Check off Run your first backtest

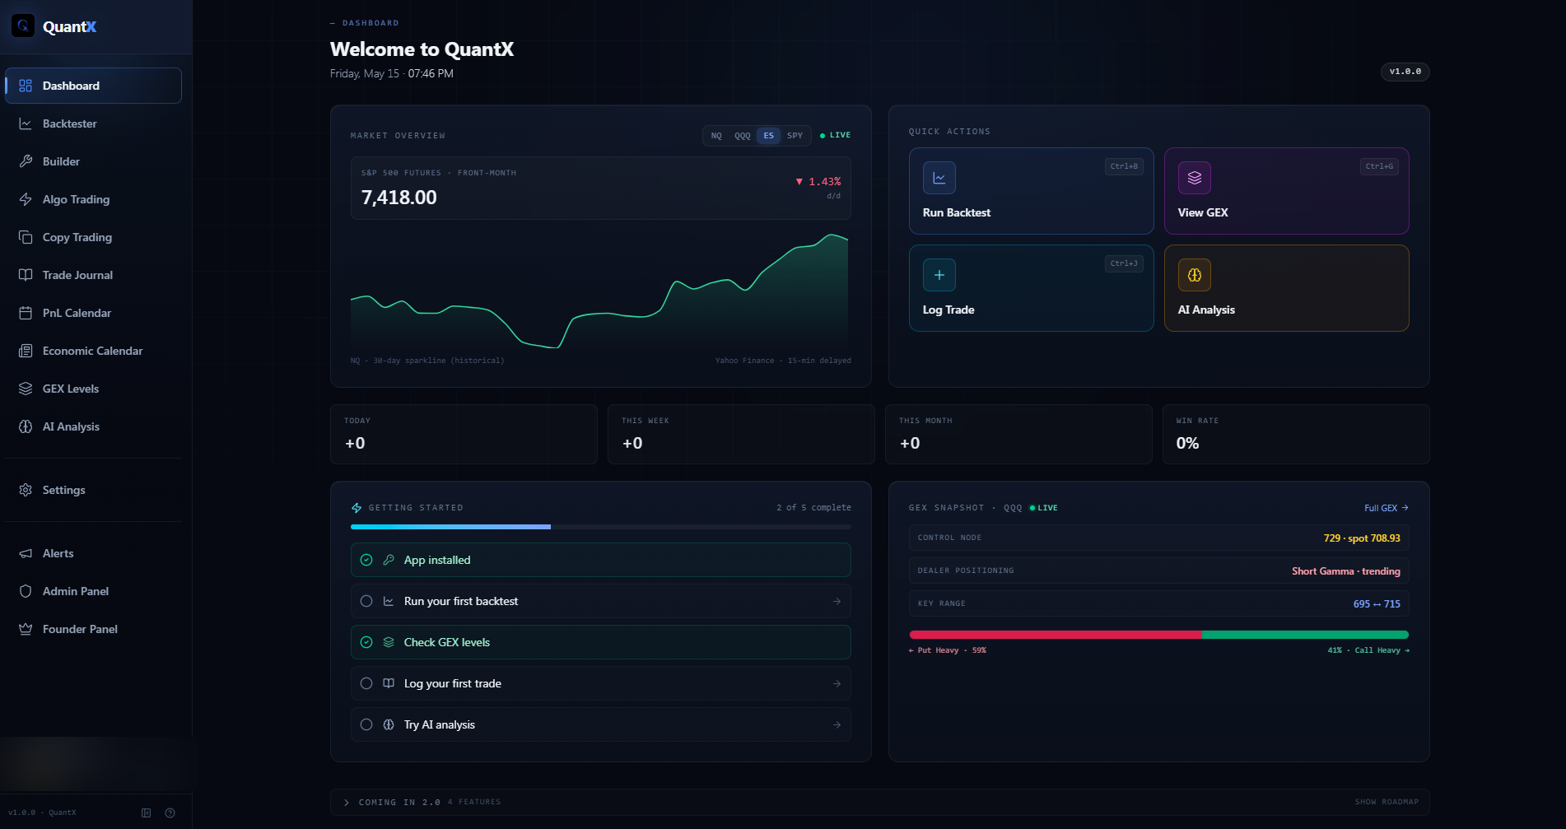coord(366,601)
